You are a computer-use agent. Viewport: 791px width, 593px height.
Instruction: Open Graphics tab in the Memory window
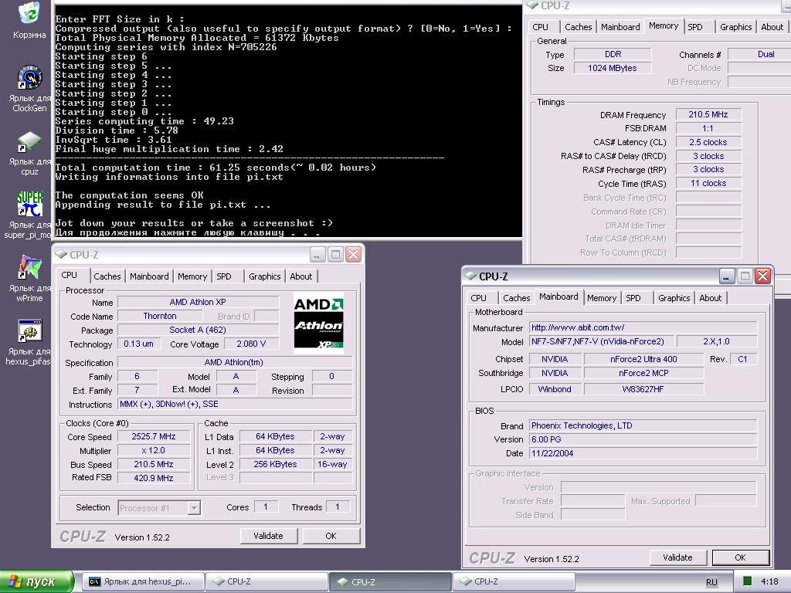click(x=735, y=27)
